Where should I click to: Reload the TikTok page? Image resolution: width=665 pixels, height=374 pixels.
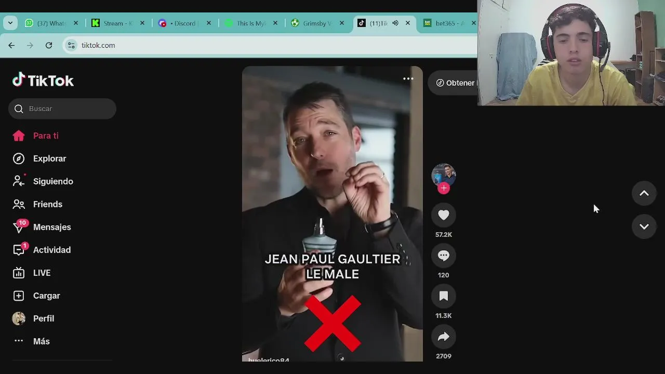pyautogui.click(x=49, y=45)
